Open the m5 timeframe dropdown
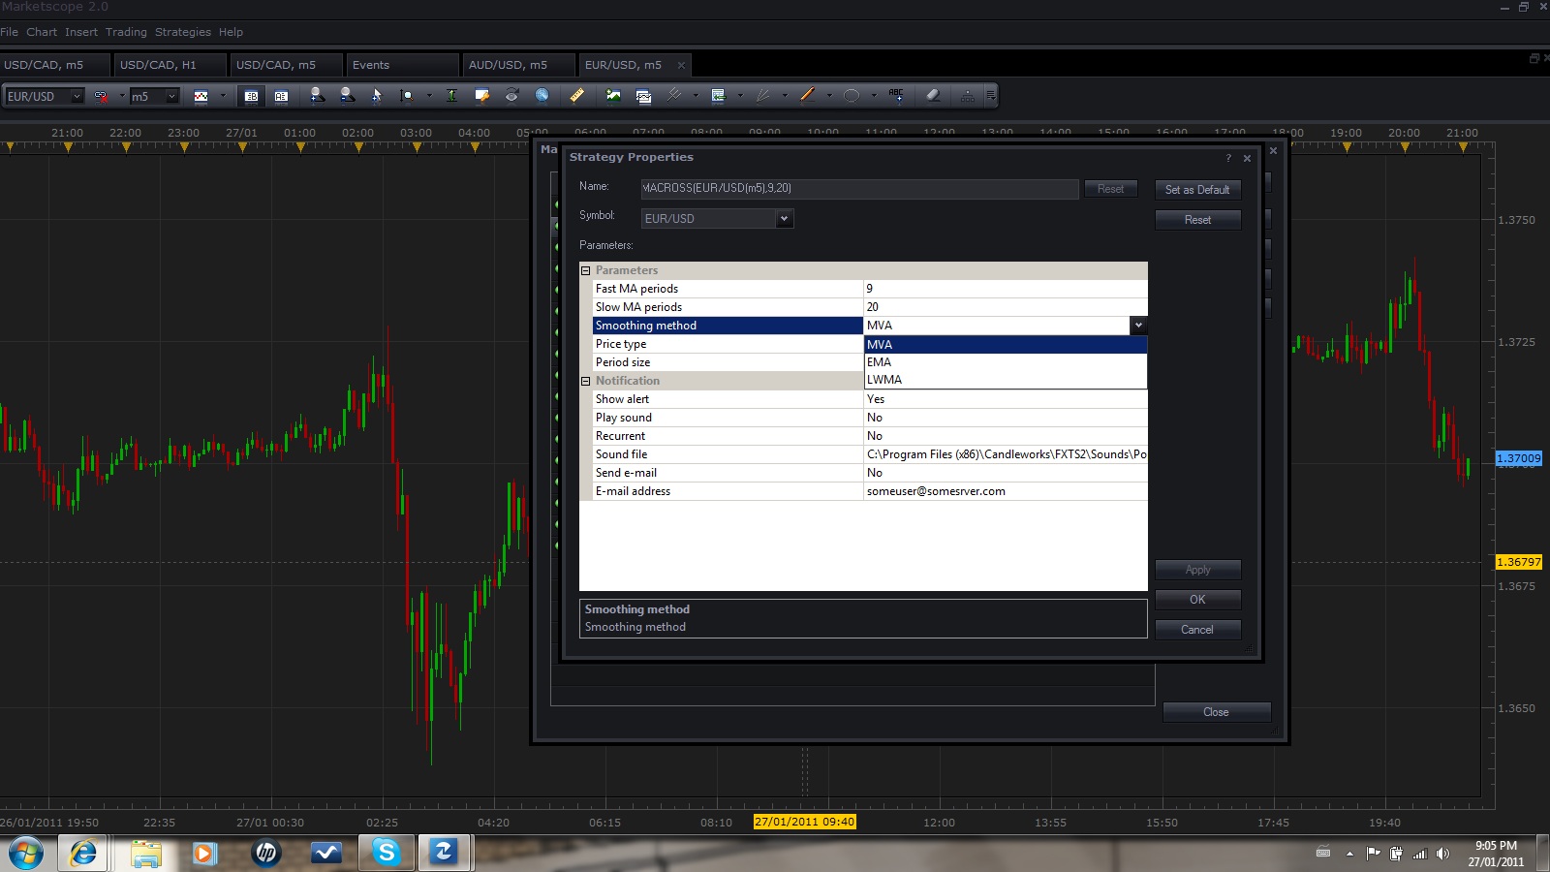Image resolution: width=1550 pixels, height=872 pixels. point(171,96)
